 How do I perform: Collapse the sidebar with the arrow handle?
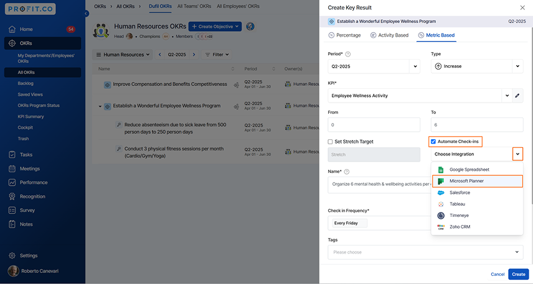(x=87, y=14)
